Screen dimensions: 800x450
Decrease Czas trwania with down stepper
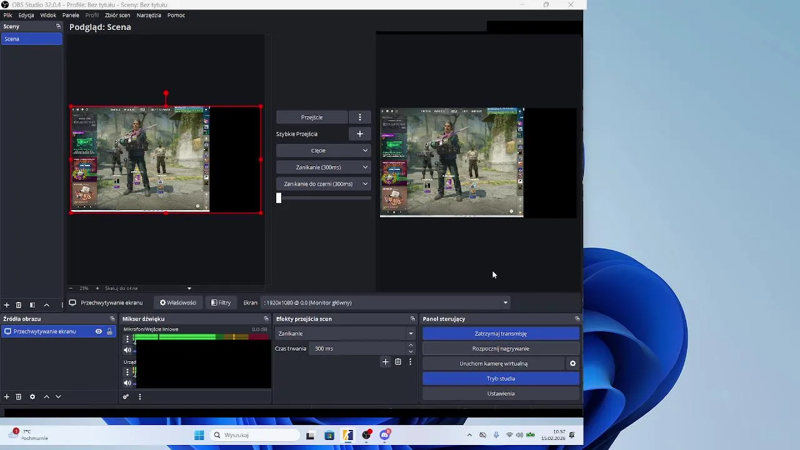[x=411, y=351]
